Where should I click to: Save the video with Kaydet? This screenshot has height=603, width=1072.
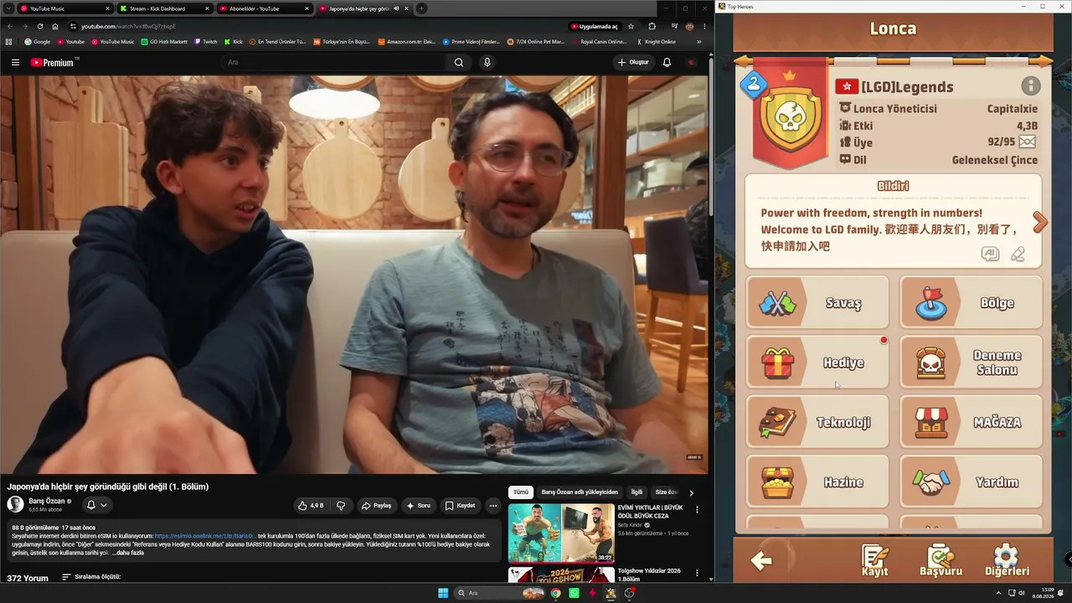coord(460,505)
